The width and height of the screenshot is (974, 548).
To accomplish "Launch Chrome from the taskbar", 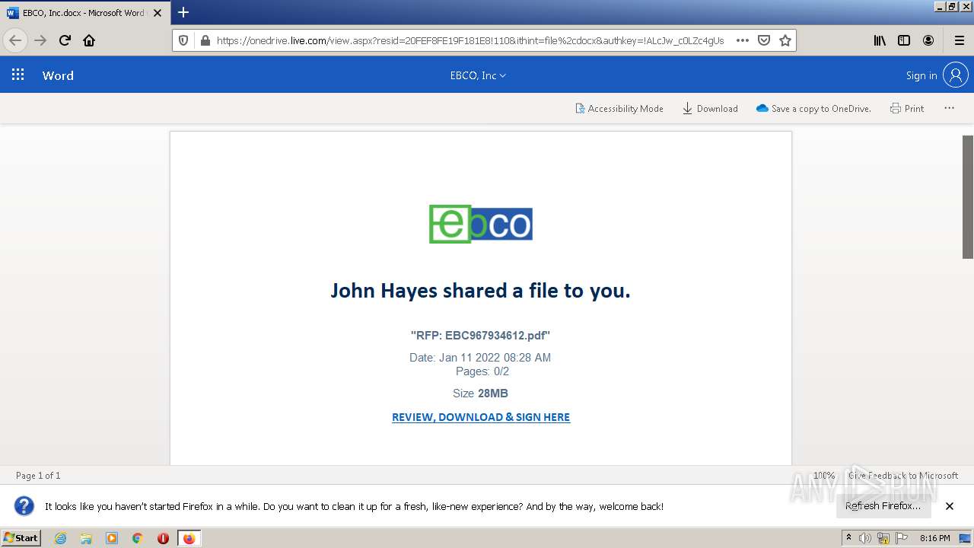I will pyautogui.click(x=137, y=538).
